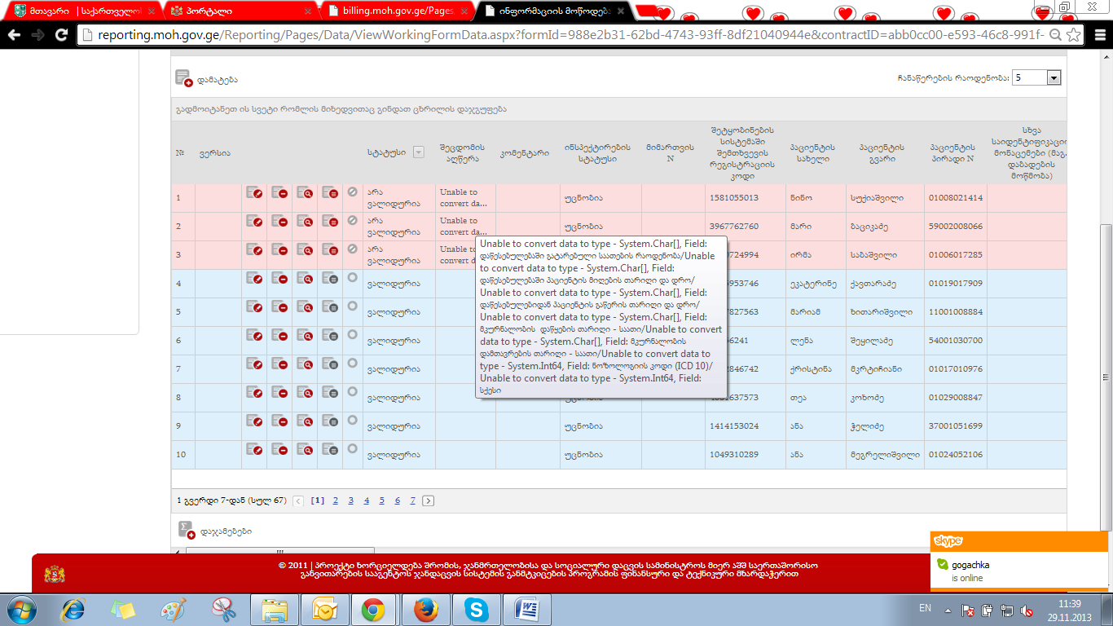This screenshot has width=1113, height=626.
Task: Toggle the crossed-out status circle in row 1
Action: (352, 192)
